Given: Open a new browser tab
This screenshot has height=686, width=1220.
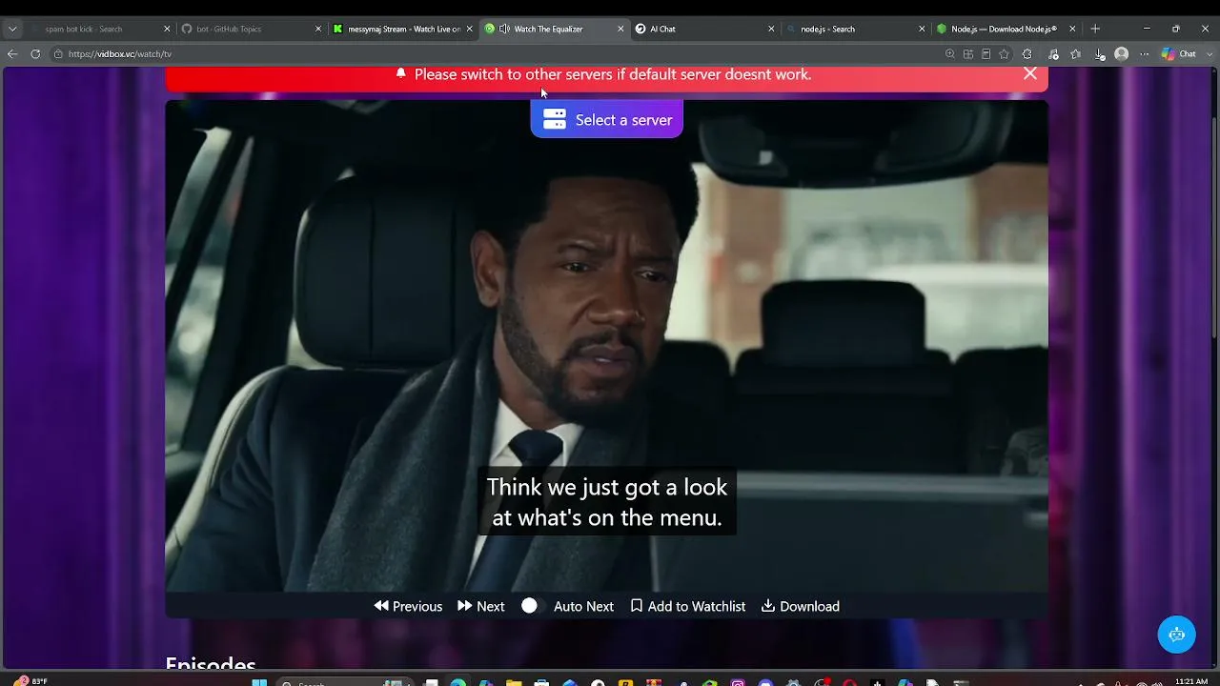Looking at the screenshot, I should (x=1095, y=30).
